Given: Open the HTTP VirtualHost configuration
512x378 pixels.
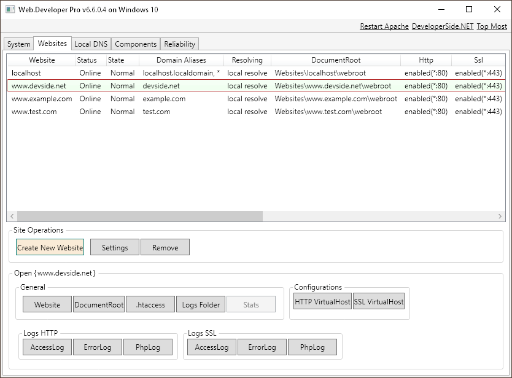Looking at the screenshot, I should click(322, 301).
